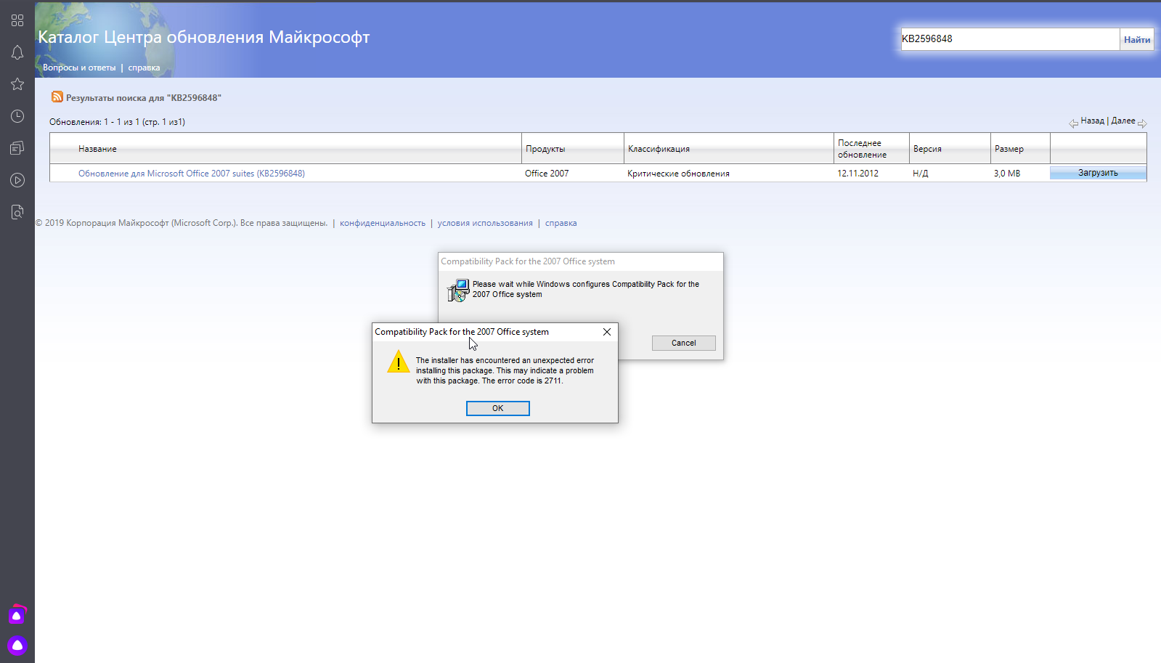Click the installer icon in the progress dialog
The height and width of the screenshot is (663, 1161).
click(458, 290)
